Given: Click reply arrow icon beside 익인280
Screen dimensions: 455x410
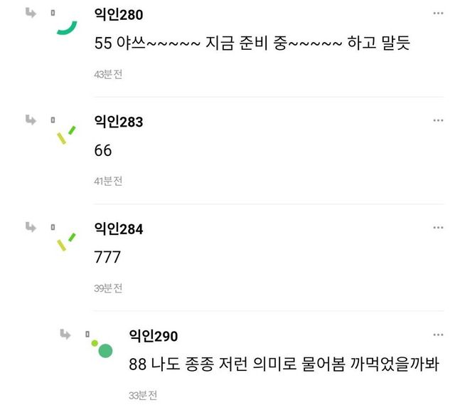Looking at the screenshot, I should click(x=31, y=13).
